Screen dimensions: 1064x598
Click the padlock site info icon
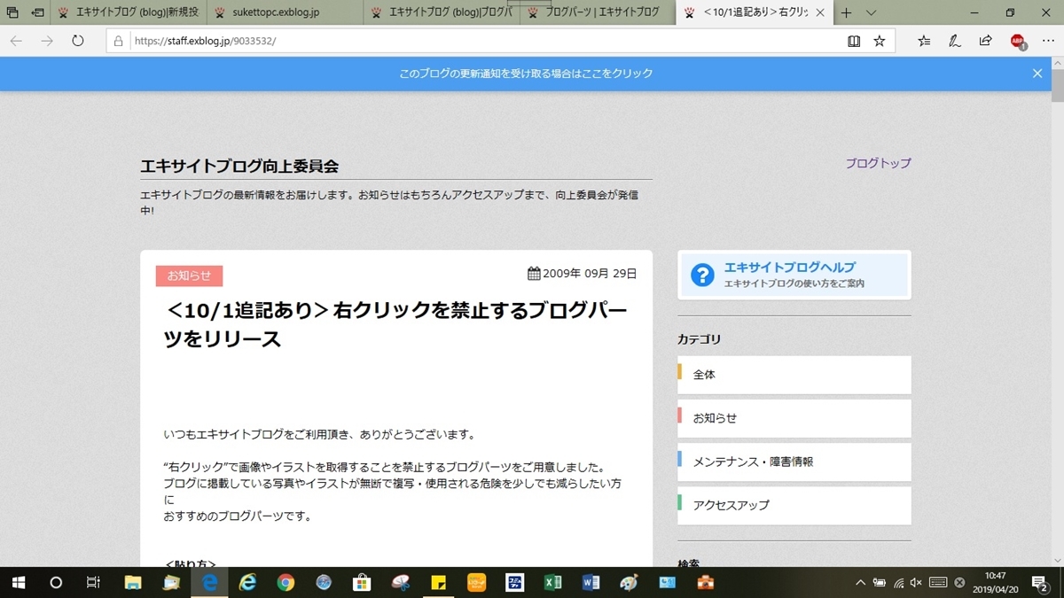coord(119,41)
